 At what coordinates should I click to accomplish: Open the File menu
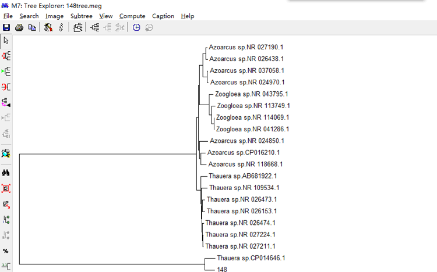tap(8, 16)
